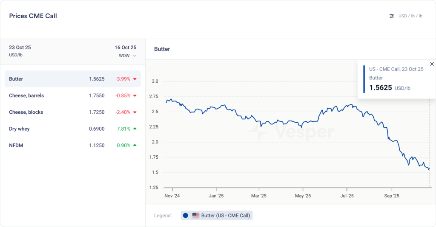Open the unit filter settings icon

click(392, 16)
